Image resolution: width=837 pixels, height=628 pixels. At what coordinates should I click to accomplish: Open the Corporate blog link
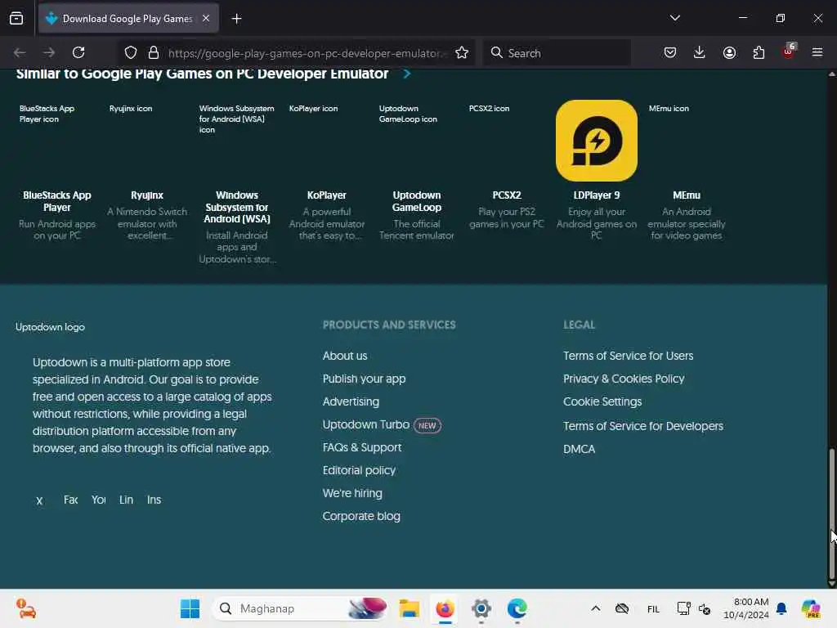[x=361, y=517]
